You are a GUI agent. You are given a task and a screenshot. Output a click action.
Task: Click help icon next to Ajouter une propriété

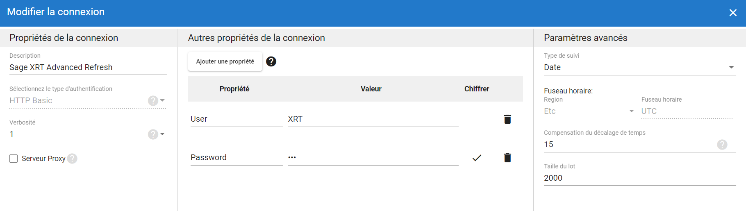click(x=271, y=61)
